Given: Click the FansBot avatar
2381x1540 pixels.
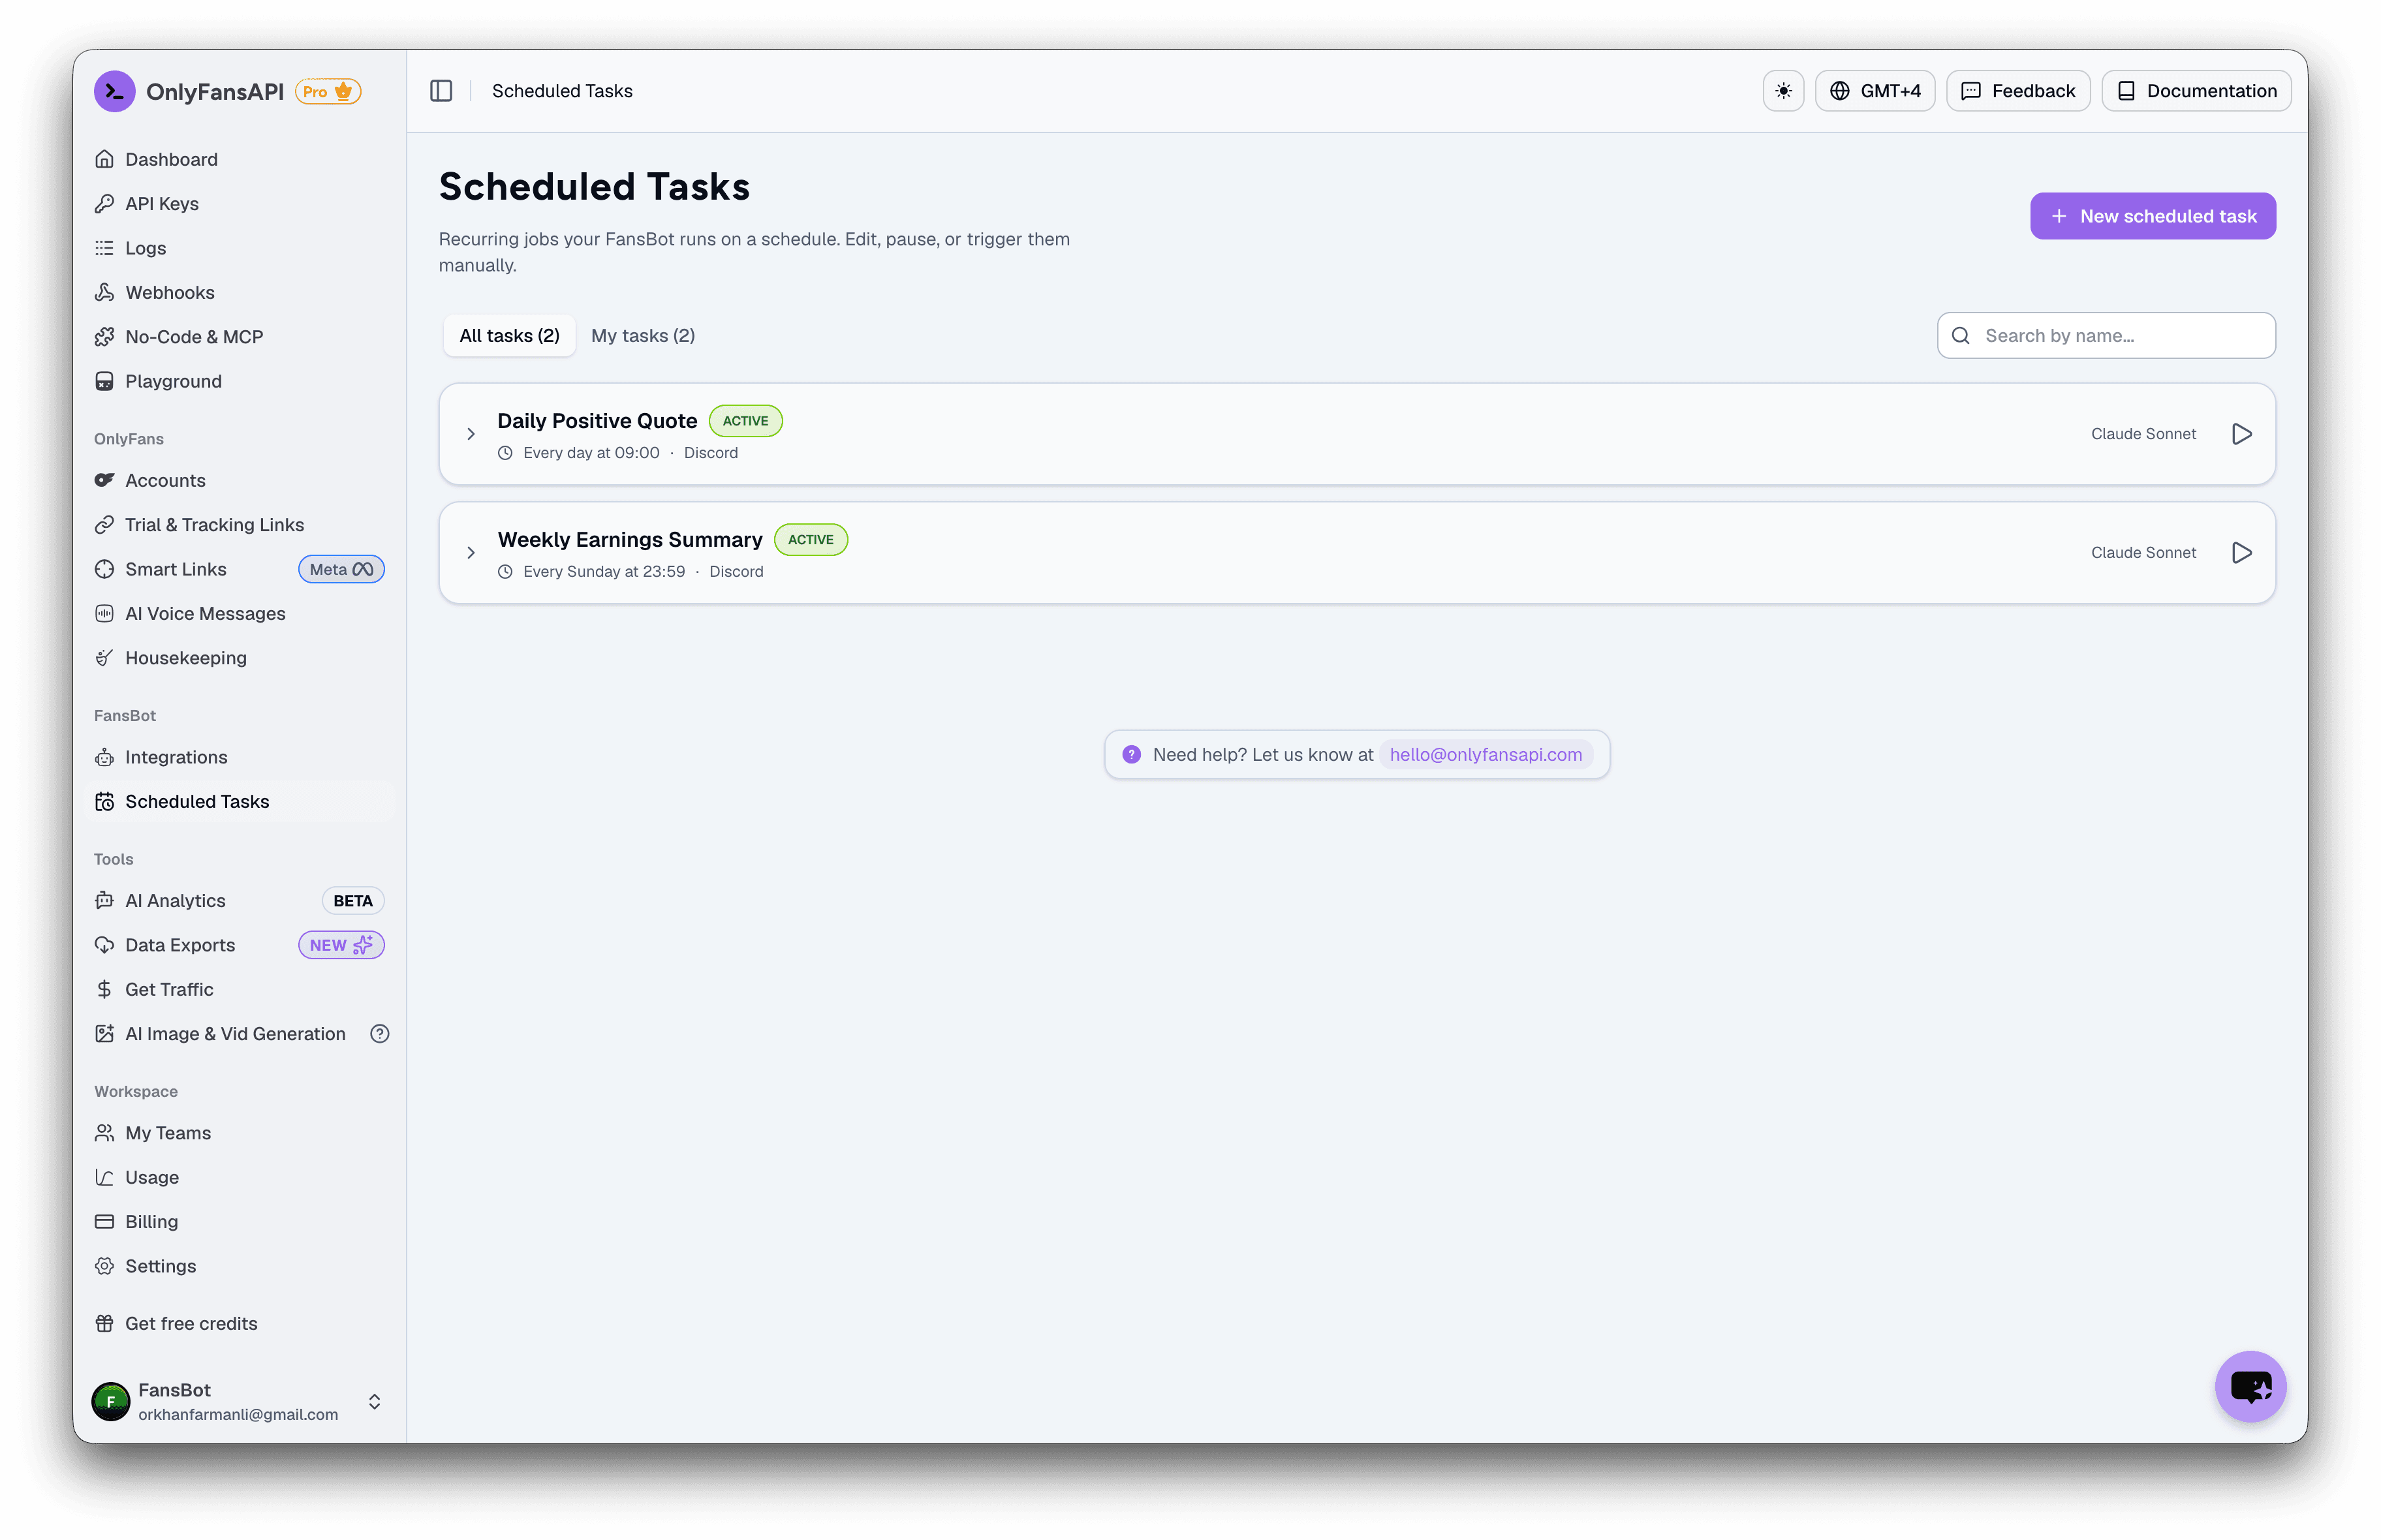Looking at the screenshot, I should click(x=111, y=1402).
